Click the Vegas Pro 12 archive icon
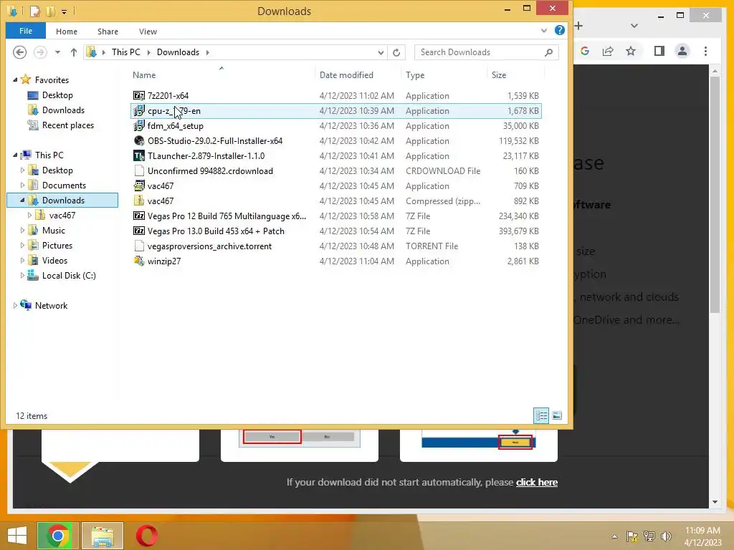This screenshot has width=734, height=550. (x=139, y=216)
